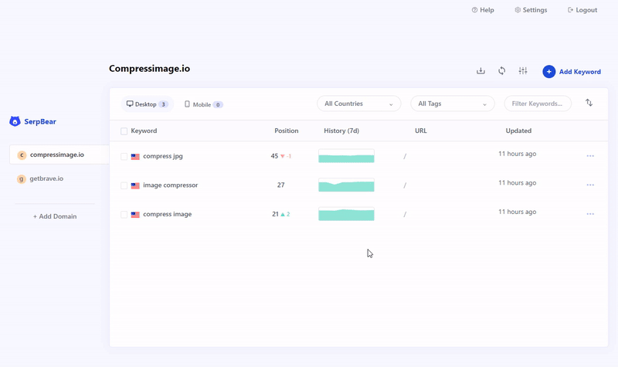Toggle the select-all Keyword checkbox

tap(124, 131)
